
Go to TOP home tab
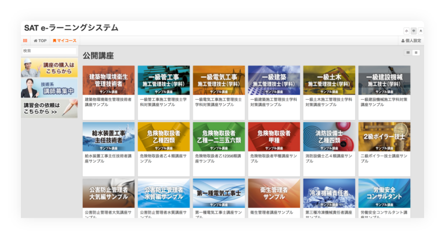click(x=40, y=40)
